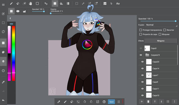Open the edit menu icon in left sidebar
Screen dimensions: 179x105
[x=3, y=14]
